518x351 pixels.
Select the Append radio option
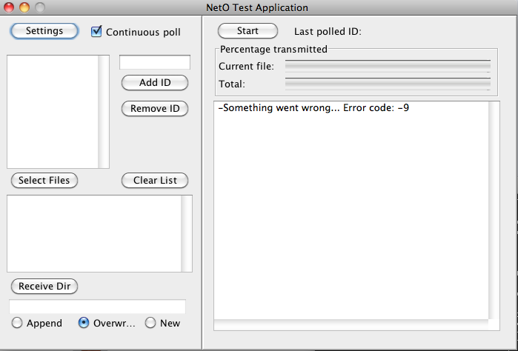click(17, 323)
